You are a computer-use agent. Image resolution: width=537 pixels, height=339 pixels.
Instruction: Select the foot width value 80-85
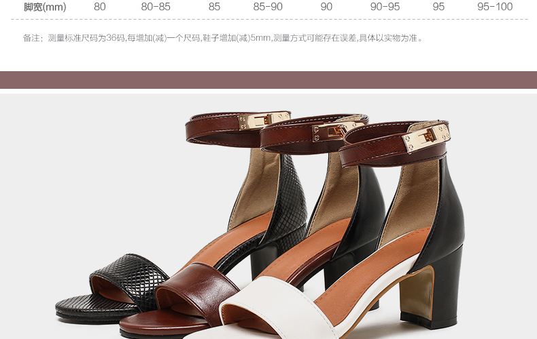[x=156, y=7]
